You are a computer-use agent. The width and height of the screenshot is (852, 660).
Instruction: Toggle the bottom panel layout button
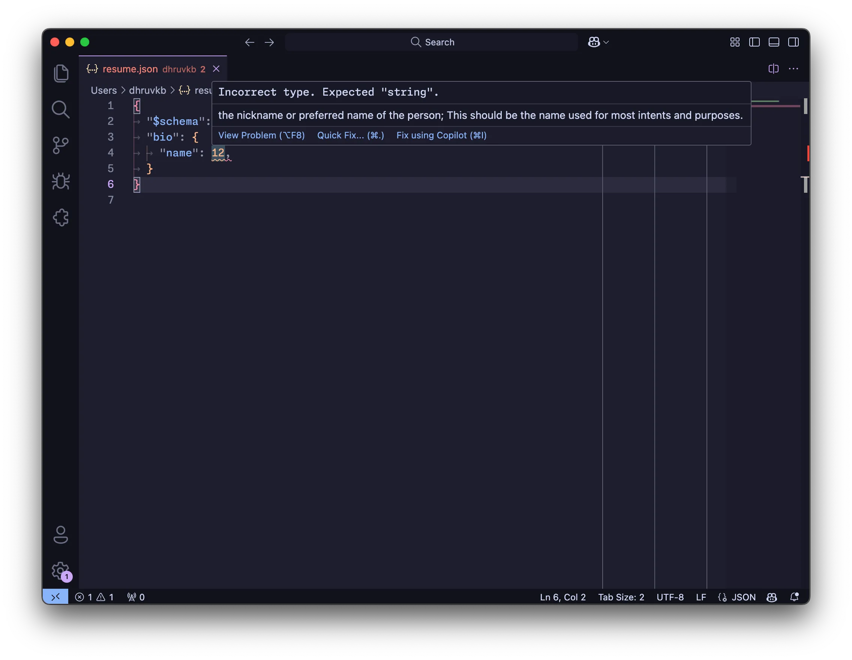click(x=774, y=42)
